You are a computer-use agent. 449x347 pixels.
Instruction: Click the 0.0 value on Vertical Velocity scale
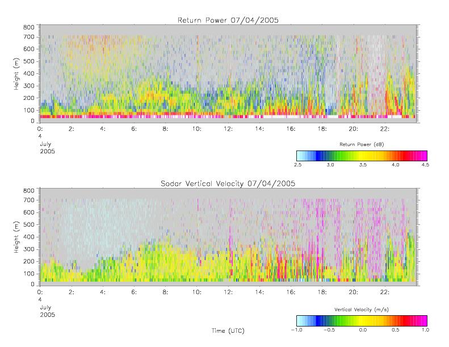coord(363,330)
